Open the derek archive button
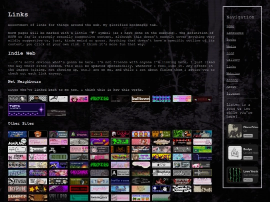Image resolution: width=270 pixels, height=202 pixels. [x=141, y=157]
